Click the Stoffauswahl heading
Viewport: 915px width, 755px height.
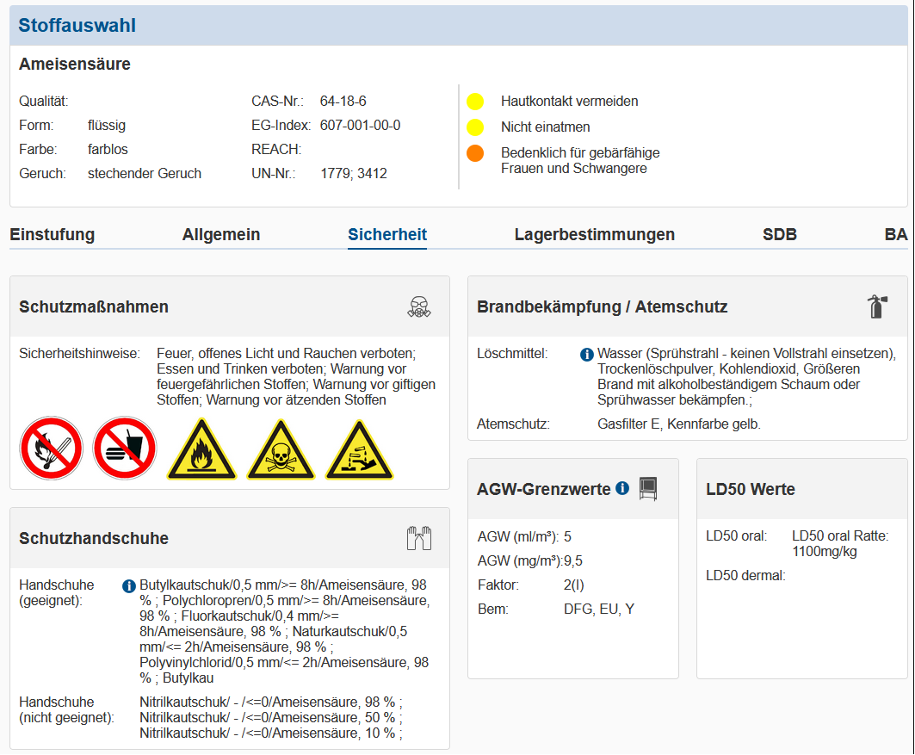coord(77,25)
